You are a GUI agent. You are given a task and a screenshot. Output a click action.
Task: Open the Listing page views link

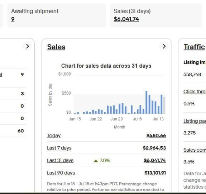(x=195, y=121)
